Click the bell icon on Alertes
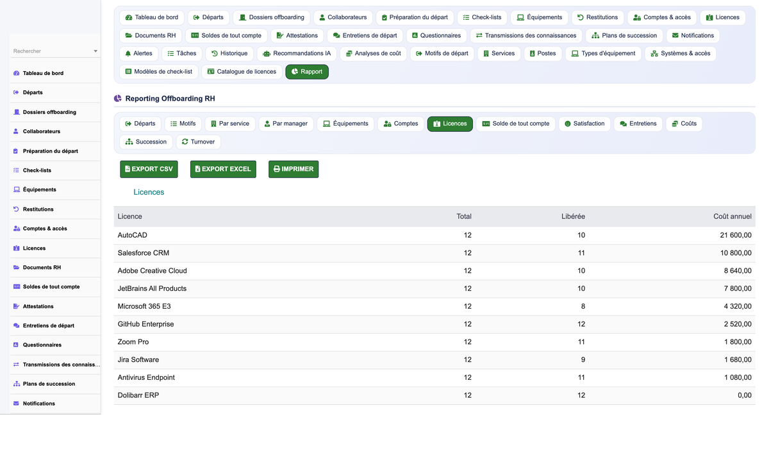Screen dimensions: 769x476 click(128, 54)
